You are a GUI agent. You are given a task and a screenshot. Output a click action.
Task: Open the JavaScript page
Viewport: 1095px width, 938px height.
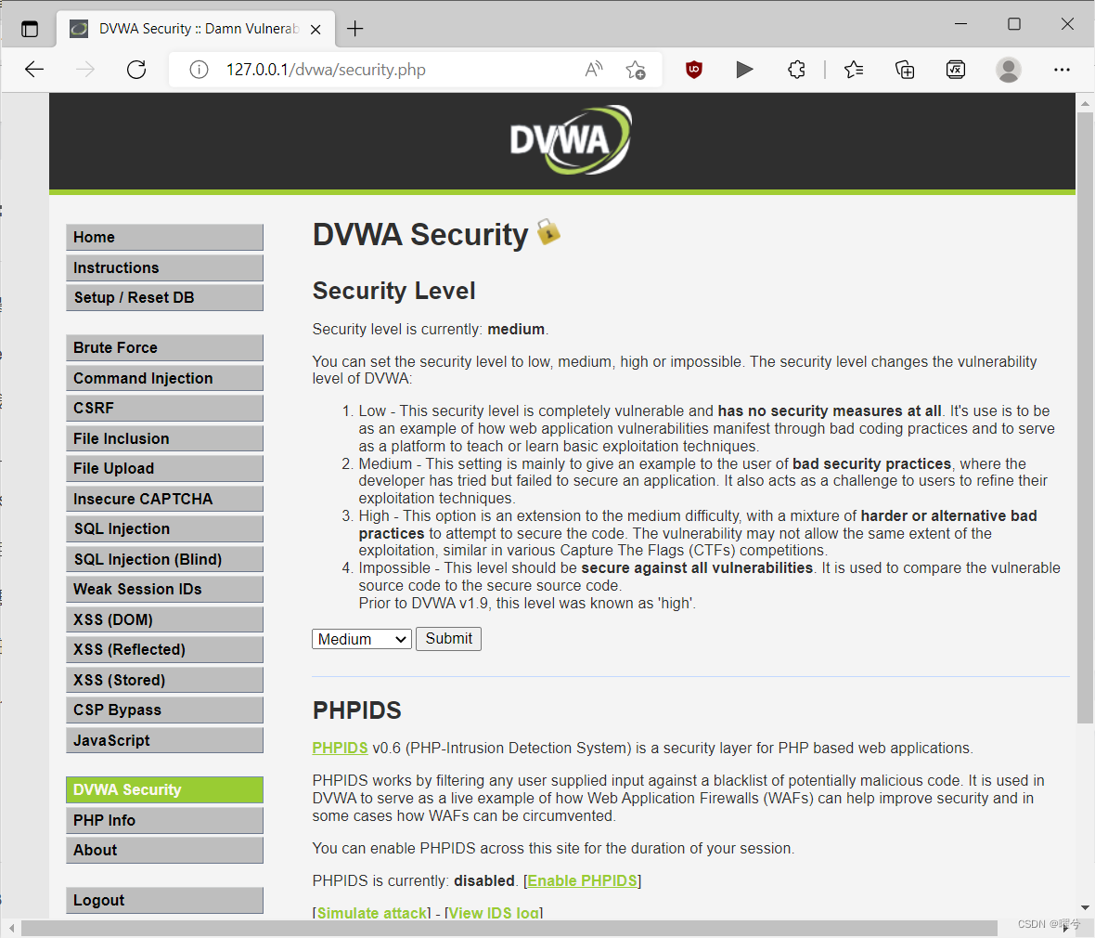(x=165, y=740)
